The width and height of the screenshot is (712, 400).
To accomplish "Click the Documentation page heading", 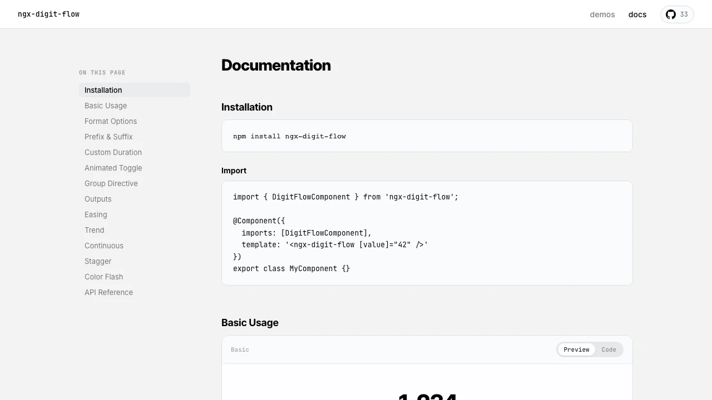I will (x=276, y=65).
